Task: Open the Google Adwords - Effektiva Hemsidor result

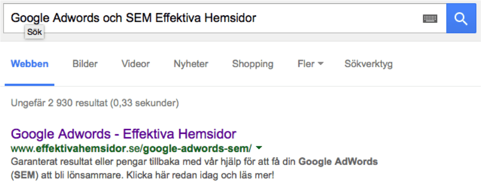Action: 123,134
